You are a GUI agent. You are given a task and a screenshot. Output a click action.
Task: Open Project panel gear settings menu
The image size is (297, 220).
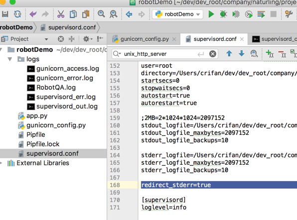(88, 39)
